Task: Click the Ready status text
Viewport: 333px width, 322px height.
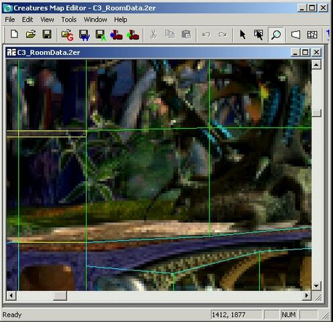Action: click(x=12, y=315)
